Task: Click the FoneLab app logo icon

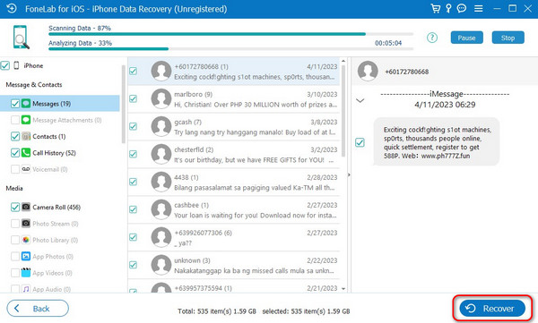Action: pyautogui.click(x=11, y=8)
